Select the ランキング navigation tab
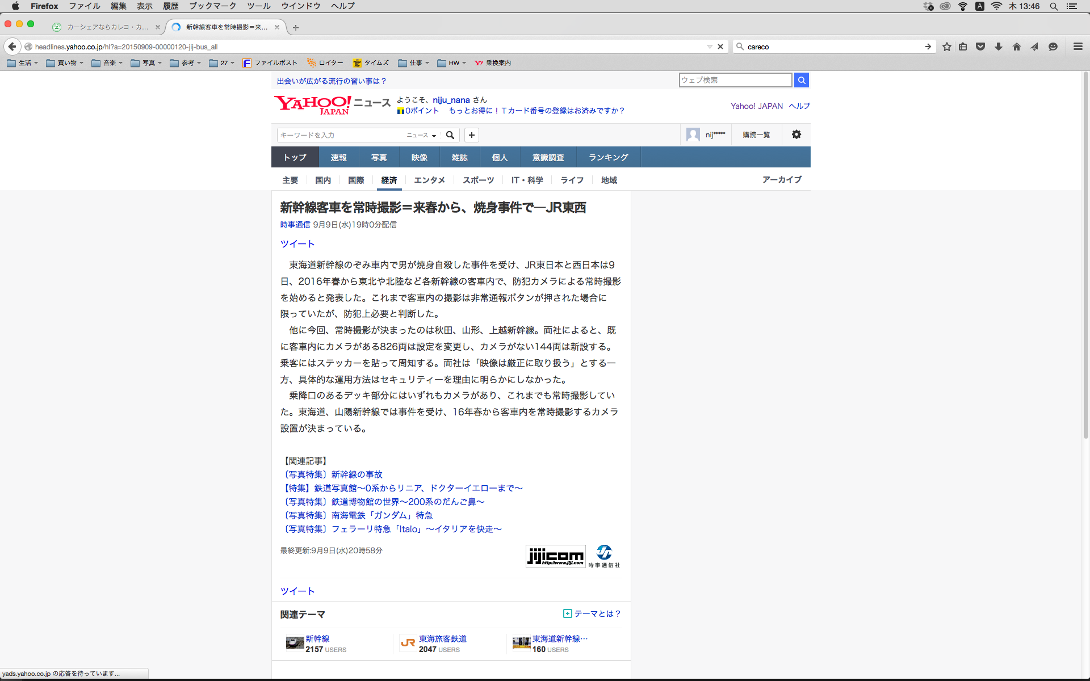Screen dimensions: 1090x681 pos(608,157)
